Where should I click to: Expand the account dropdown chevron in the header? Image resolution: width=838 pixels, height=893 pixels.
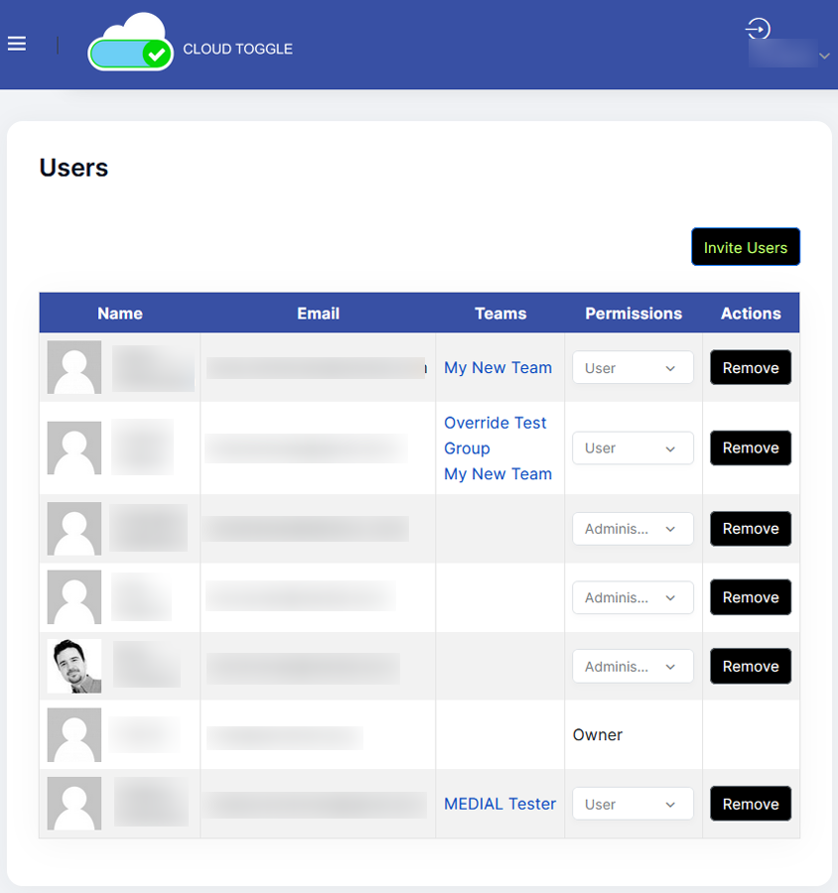824,57
